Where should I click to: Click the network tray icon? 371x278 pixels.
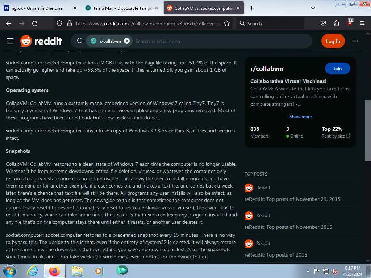click(x=326, y=271)
